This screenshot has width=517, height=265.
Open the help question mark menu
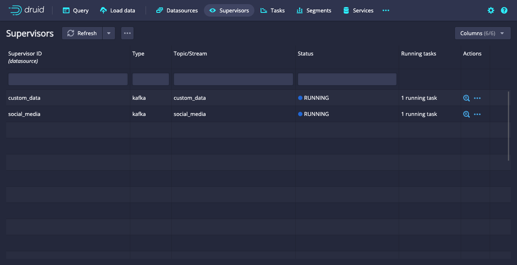tap(504, 10)
